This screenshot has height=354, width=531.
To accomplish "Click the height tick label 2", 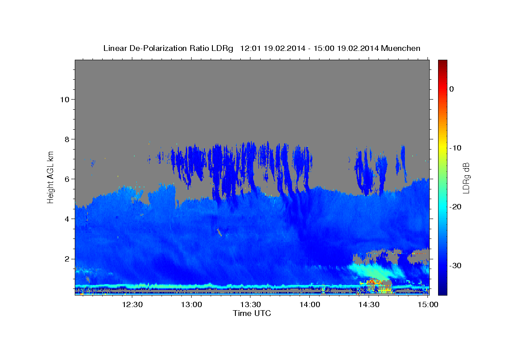I will (x=66, y=258).
